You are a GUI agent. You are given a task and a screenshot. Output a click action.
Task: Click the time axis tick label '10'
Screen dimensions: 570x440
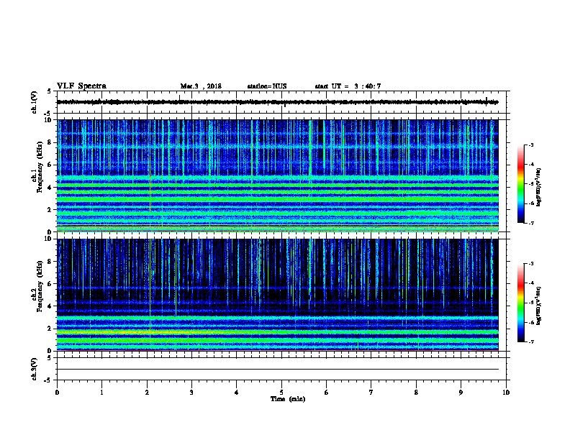click(506, 392)
